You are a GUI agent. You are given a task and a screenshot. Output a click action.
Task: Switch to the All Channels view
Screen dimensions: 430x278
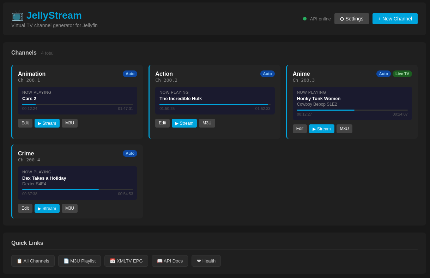pos(33,261)
